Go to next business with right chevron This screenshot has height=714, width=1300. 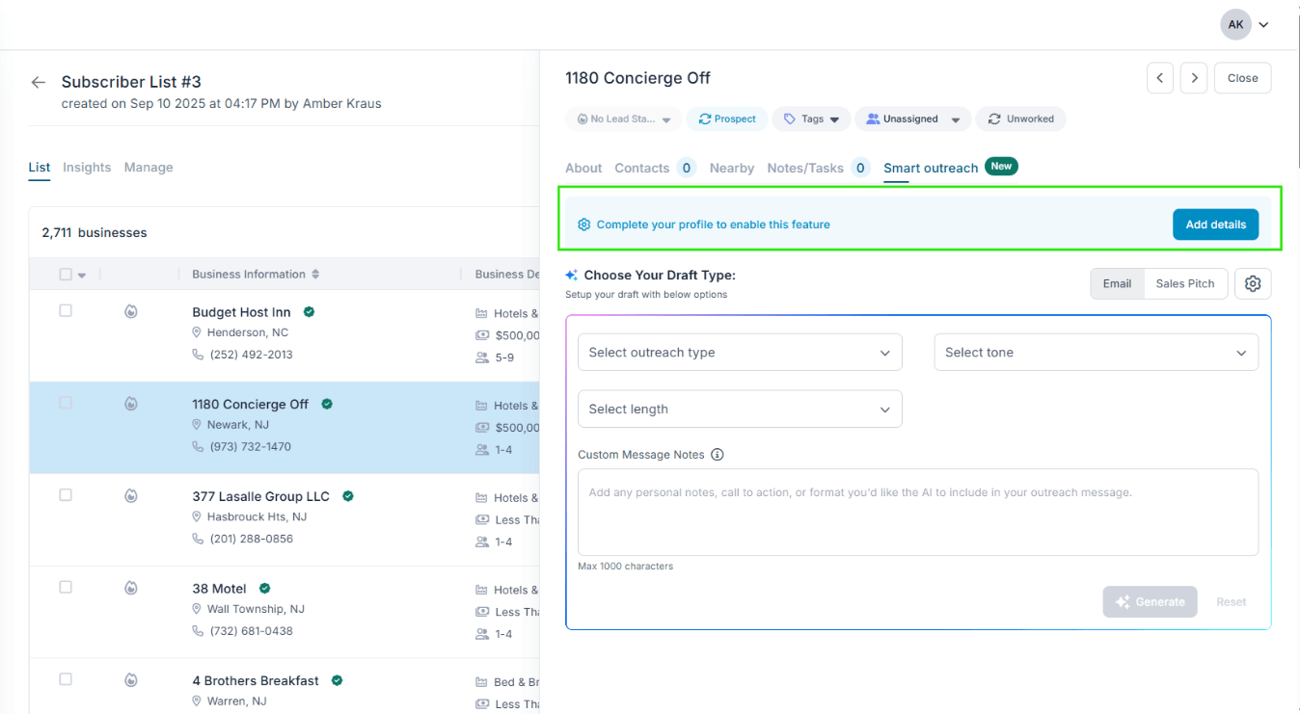(1194, 78)
